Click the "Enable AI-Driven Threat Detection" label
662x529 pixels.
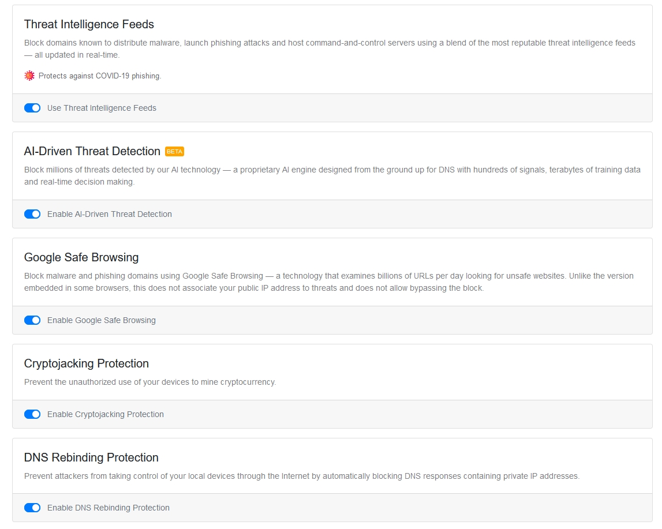(110, 214)
